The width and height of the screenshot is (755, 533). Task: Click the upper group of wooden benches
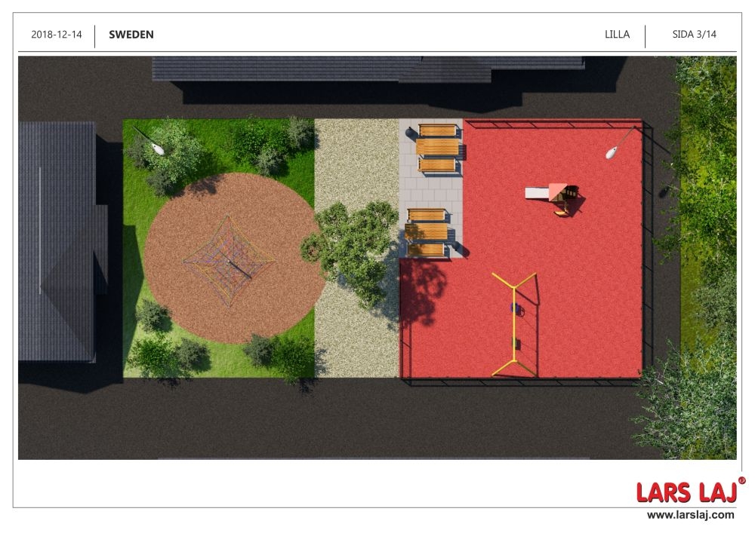[x=437, y=147]
